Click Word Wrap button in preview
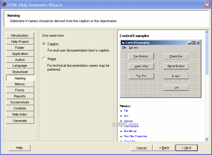This screenshot has width=212, height=155. [141, 66]
